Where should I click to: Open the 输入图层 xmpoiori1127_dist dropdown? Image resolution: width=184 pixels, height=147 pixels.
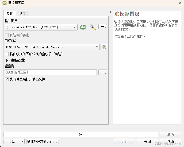click(41, 27)
